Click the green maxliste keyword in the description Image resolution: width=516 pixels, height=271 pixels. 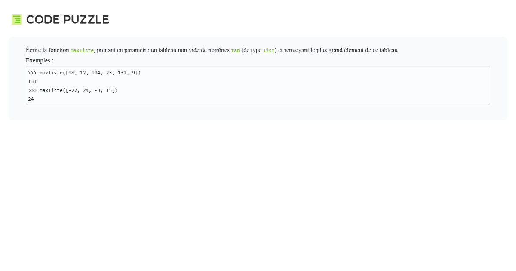(x=82, y=50)
